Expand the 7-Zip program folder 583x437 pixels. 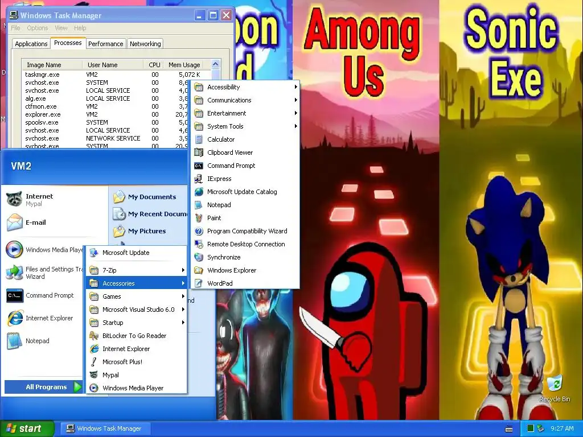136,270
